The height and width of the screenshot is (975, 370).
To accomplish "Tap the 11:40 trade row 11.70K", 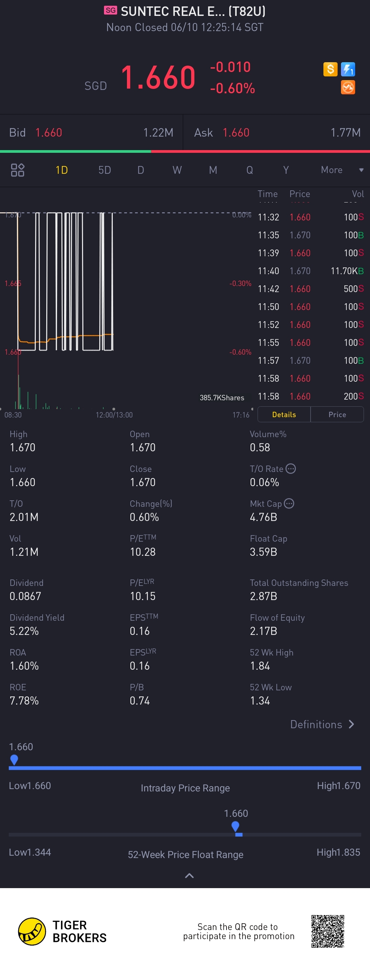I will (x=310, y=271).
